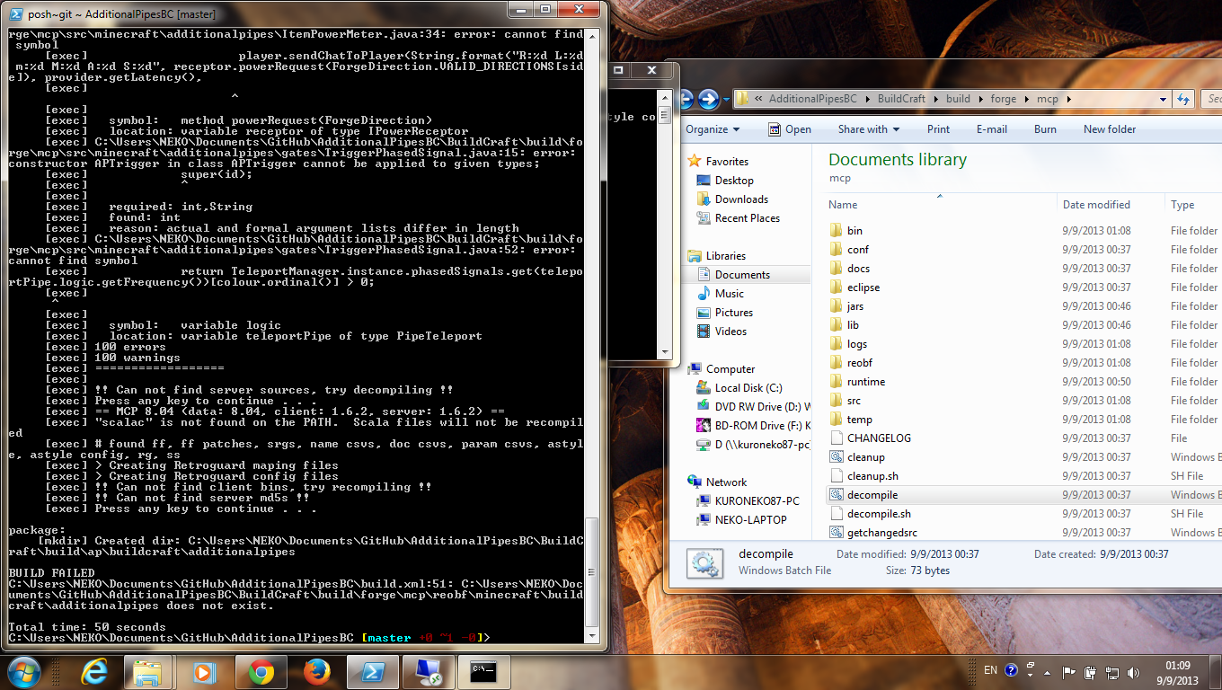Sort by the Name column header
Viewport: 1222px width, 690px height.
tap(939, 205)
